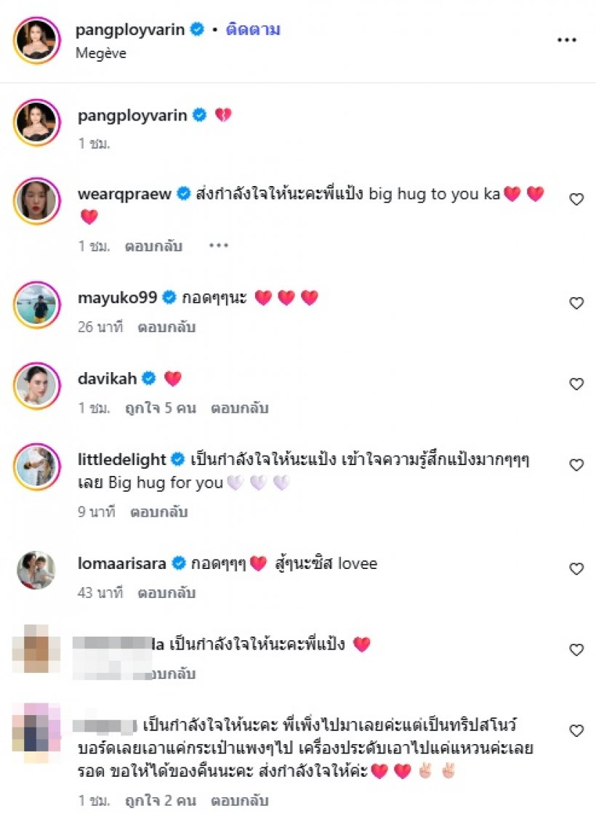Like mayuko99's comment with the heart icon
596x819 pixels.
576,303
